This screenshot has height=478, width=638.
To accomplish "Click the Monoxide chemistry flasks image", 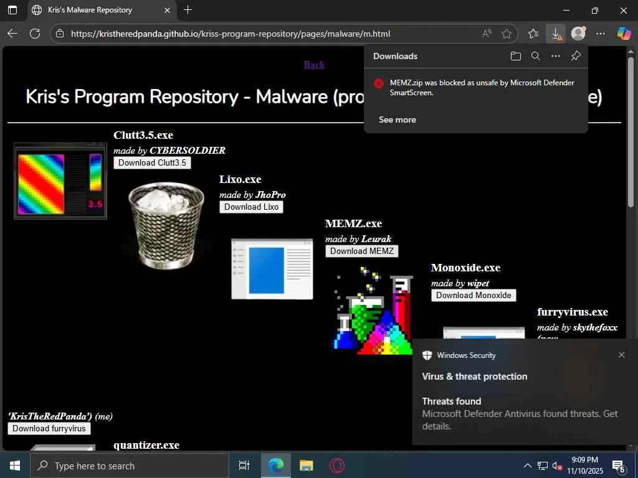I will pyautogui.click(x=373, y=311).
